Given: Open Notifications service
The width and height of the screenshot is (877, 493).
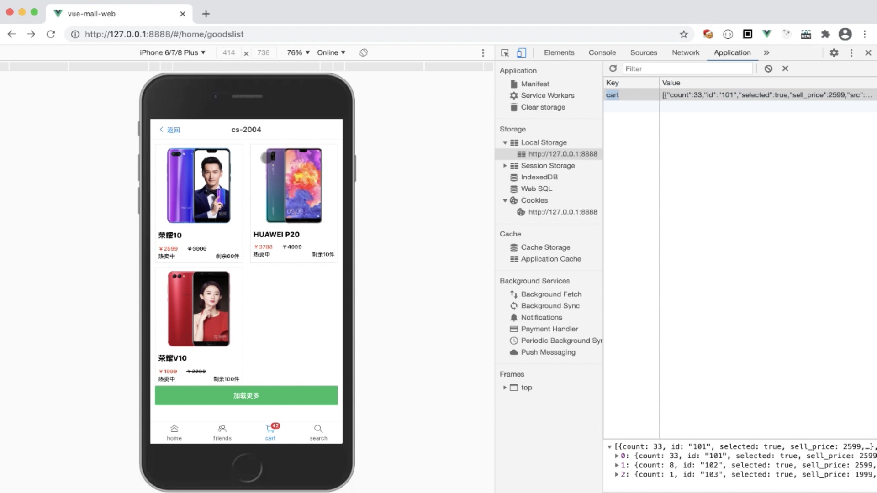Looking at the screenshot, I should [x=541, y=317].
